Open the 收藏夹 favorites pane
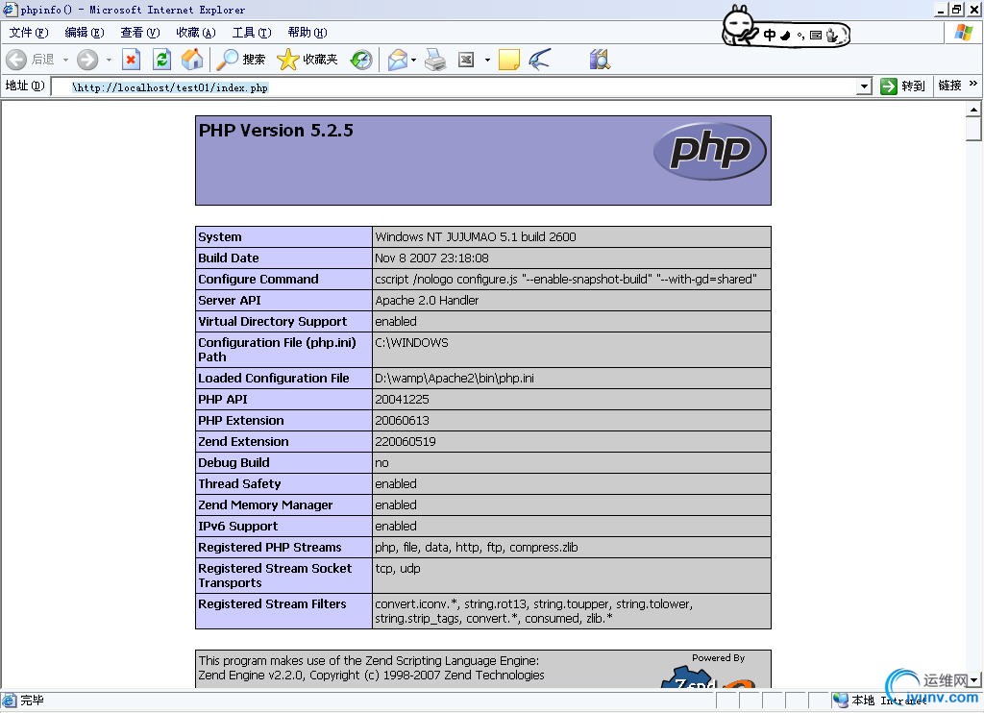984x713 pixels. 307,60
